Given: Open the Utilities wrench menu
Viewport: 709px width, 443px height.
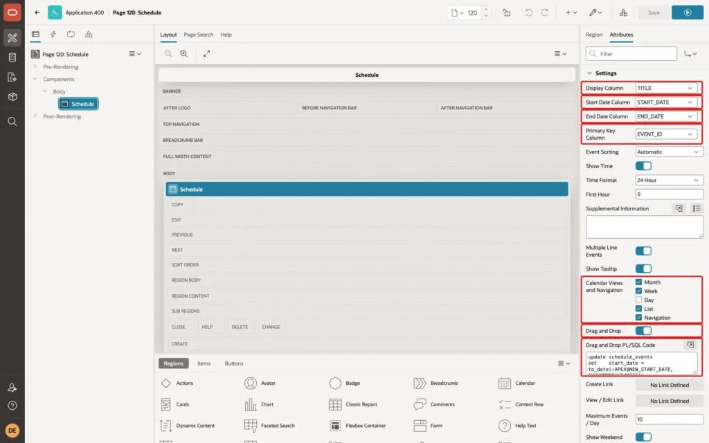Looking at the screenshot, I should [595, 12].
